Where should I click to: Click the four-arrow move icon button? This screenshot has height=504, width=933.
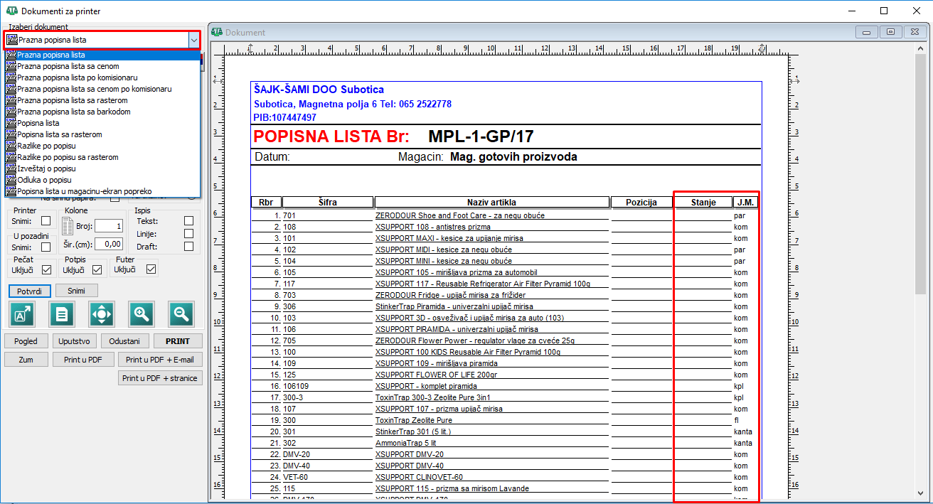coord(102,313)
